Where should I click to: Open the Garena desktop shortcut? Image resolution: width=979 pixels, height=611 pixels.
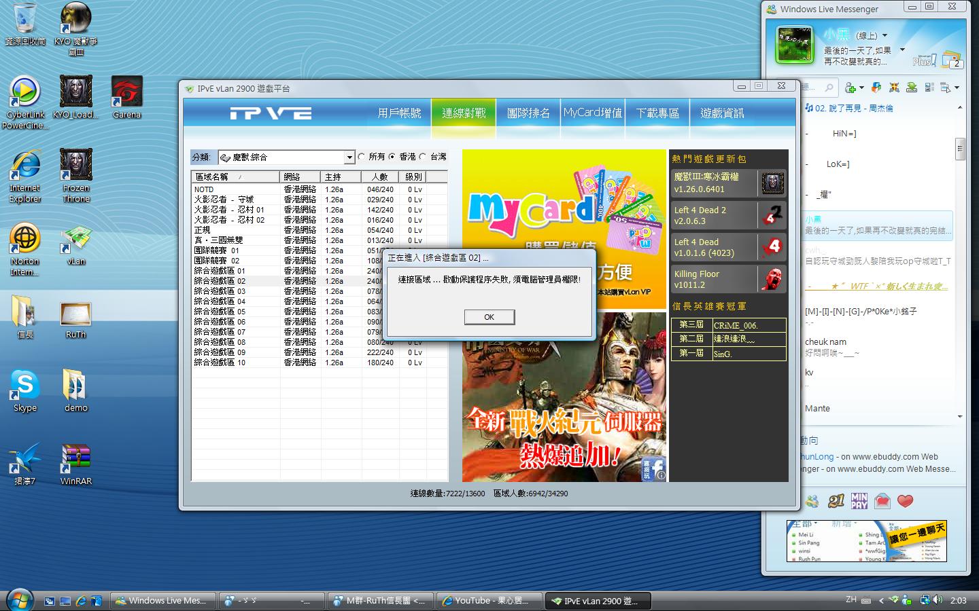point(127,93)
